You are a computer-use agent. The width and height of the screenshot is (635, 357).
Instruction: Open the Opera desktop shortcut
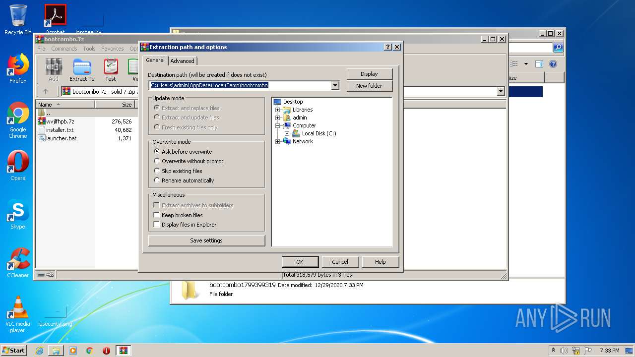pyautogui.click(x=18, y=166)
